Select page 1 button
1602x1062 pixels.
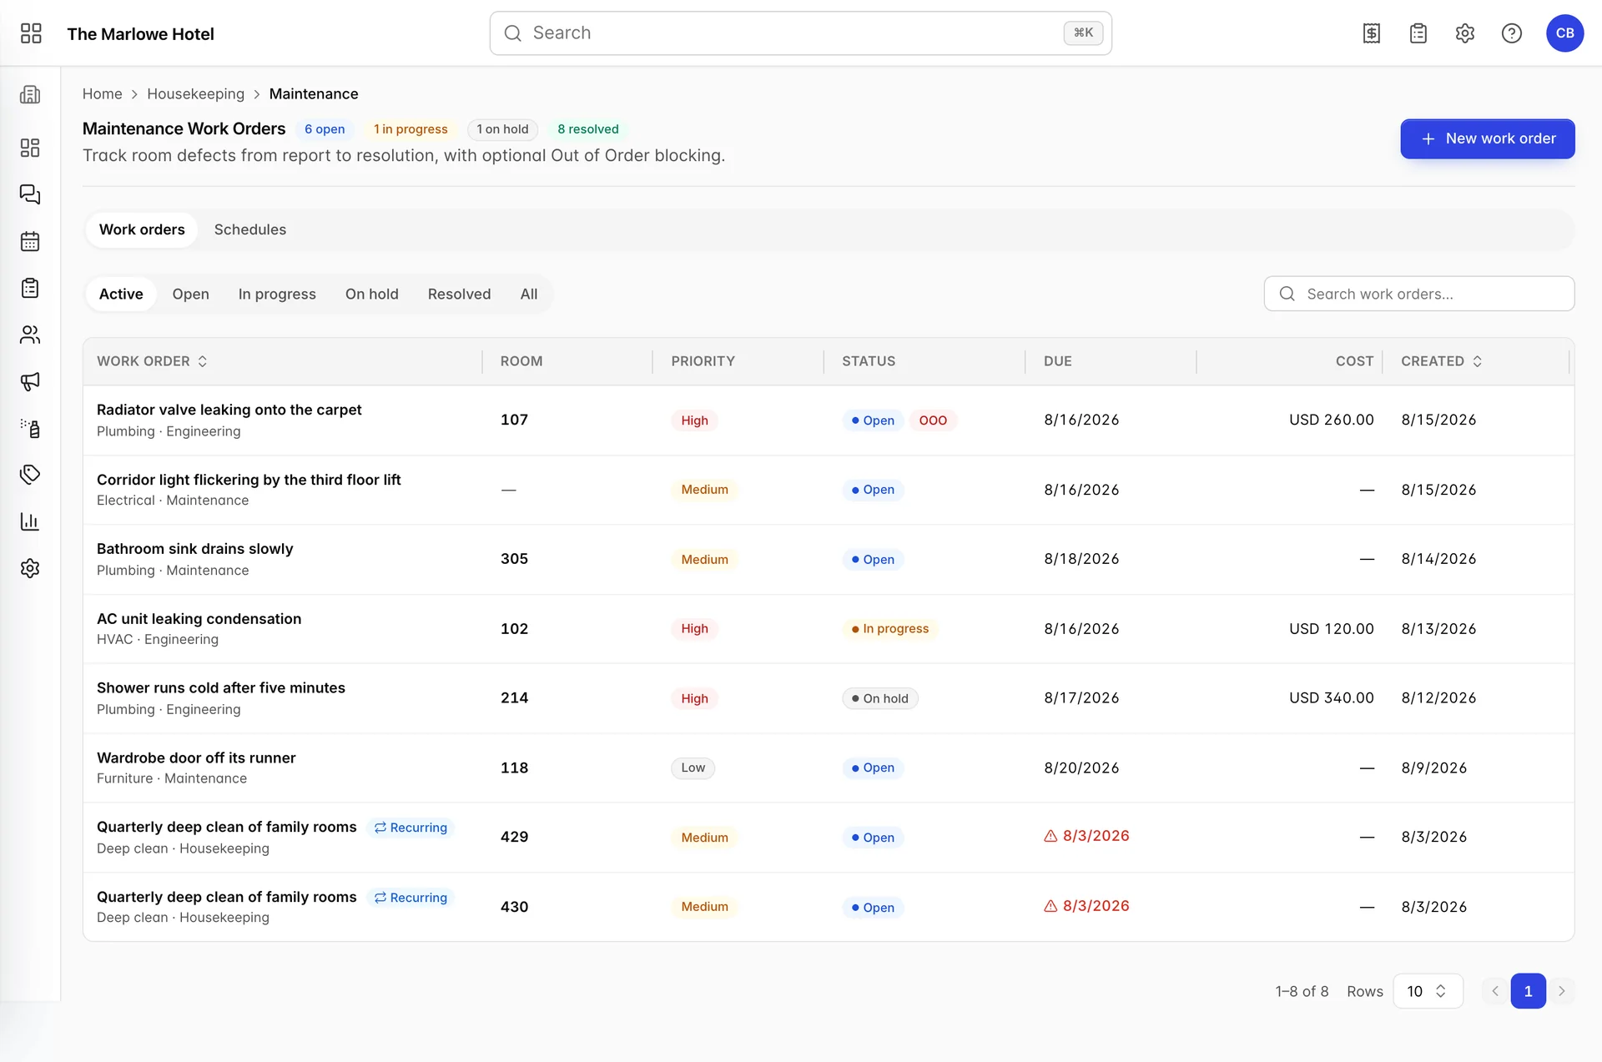coord(1528,991)
